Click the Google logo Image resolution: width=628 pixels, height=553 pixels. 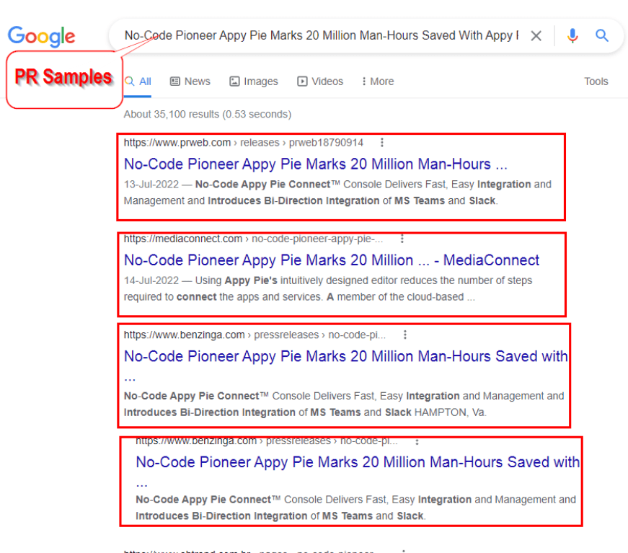(x=42, y=36)
